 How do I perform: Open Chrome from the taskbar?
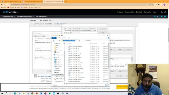click(x=32, y=93)
